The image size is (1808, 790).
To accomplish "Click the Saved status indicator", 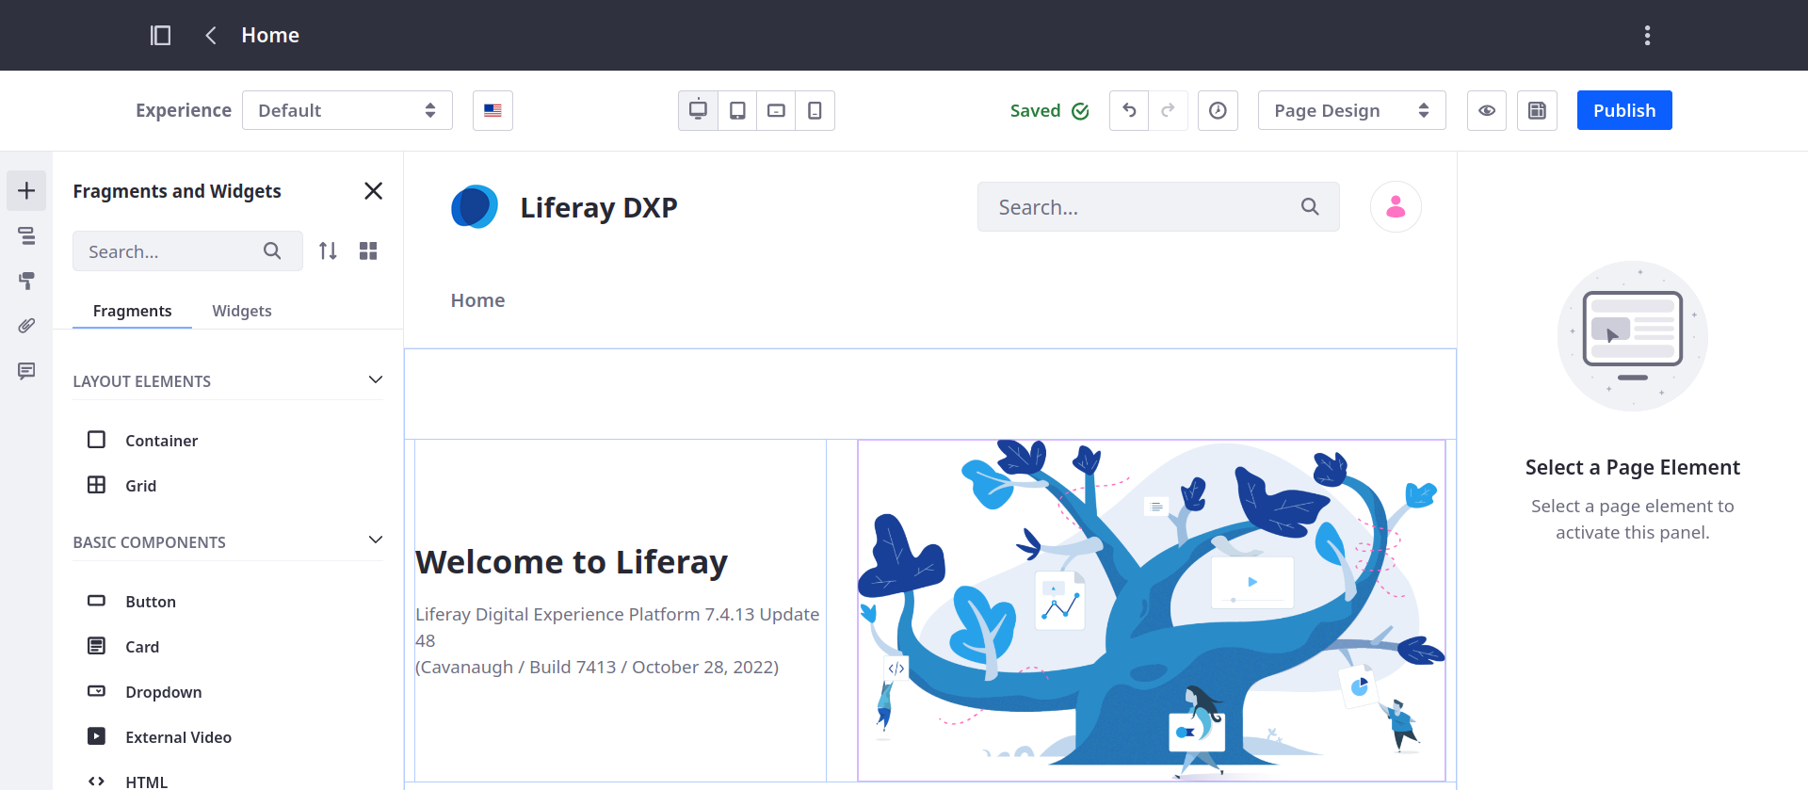I will pyautogui.click(x=1049, y=110).
